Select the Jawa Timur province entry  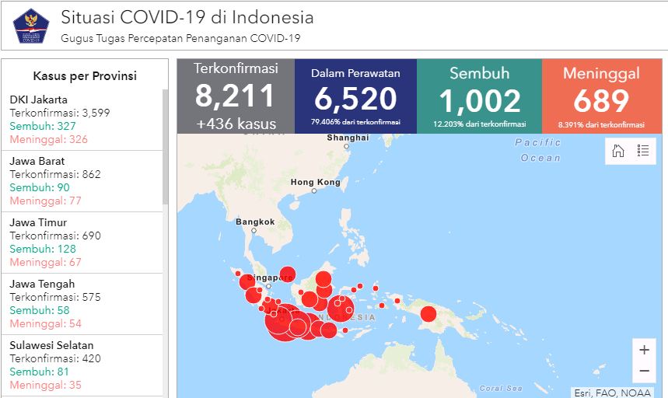coord(82,243)
